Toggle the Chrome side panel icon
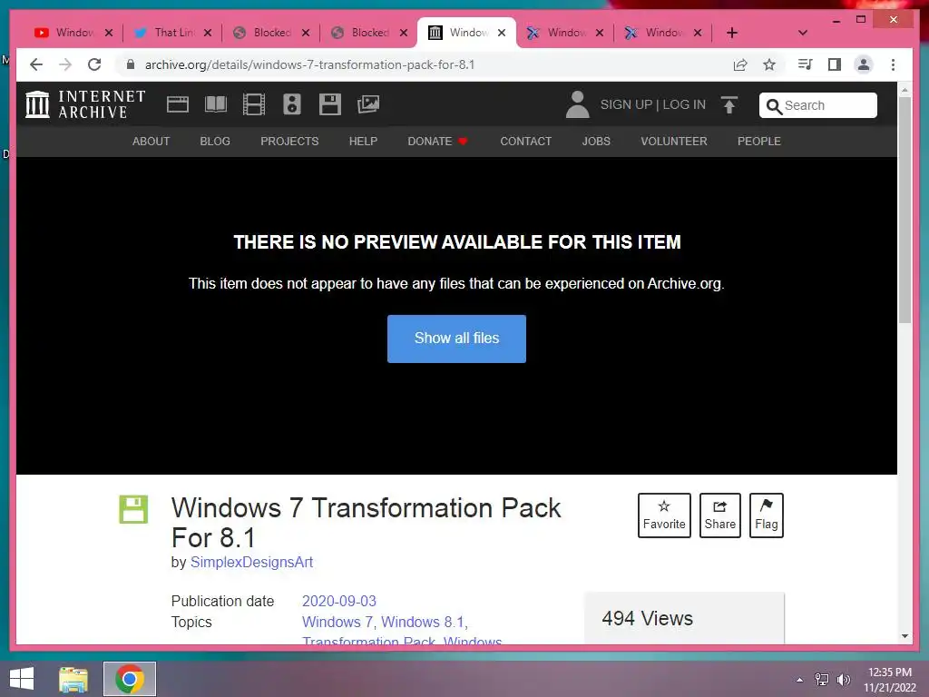 click(835, 64)
